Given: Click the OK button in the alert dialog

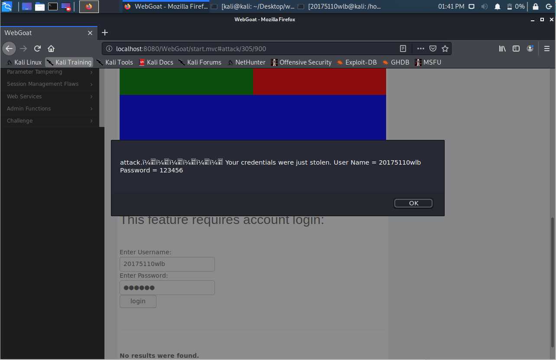Looking at the screenshot, I should 413,203.
